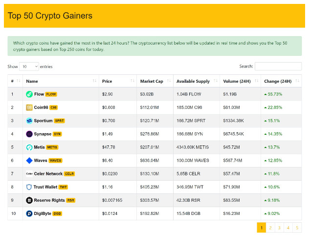The width and height of the screenshot is (309, 236).
Task: Click the DigiByte coin logo icon
Action: 29,213
